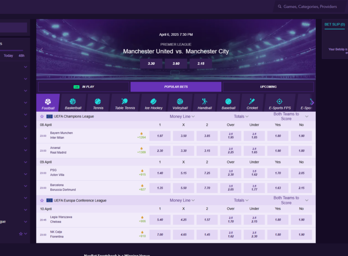Select the Handball sport icon
348x256 pixels.
pyautogui.click(x=205, y=103)
